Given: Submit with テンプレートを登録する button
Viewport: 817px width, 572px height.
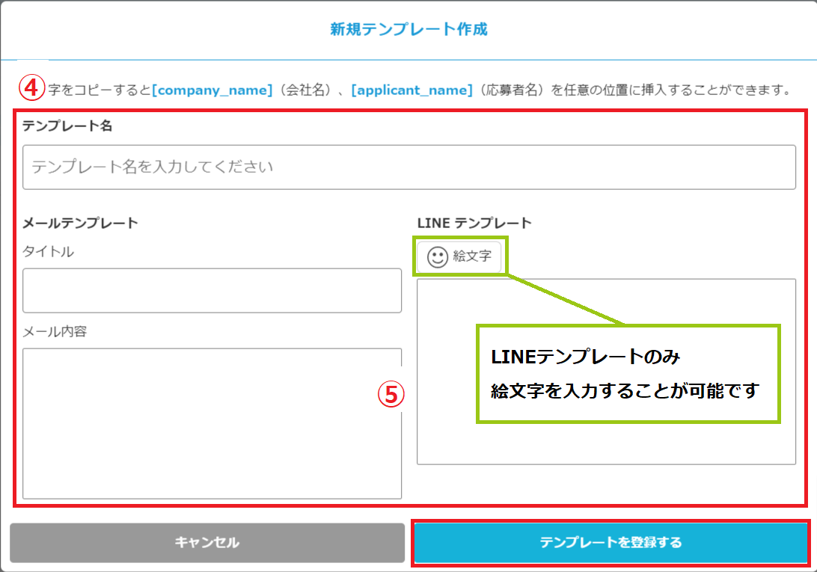Looking at the screenshot, I should pyautogui.click(x=611, y=542).
